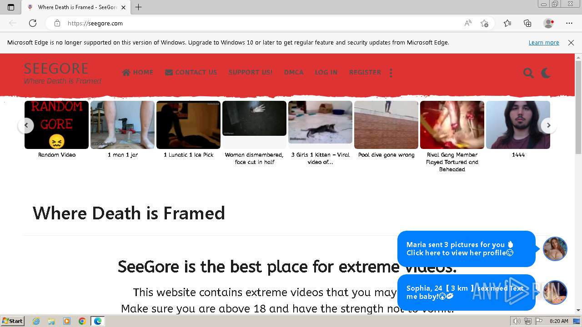This screenshot has width=582, height=327.
Task: Select the Edge taskbar button
Action: click(98, 321)
